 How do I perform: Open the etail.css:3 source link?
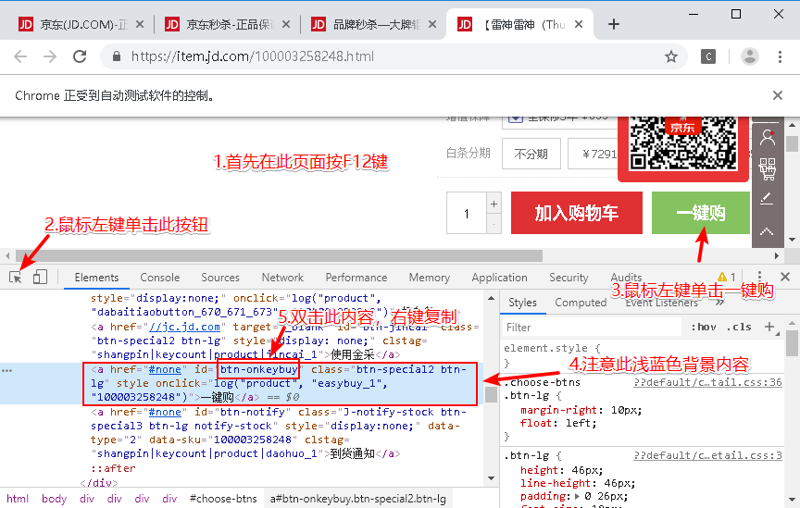(707, 455)
